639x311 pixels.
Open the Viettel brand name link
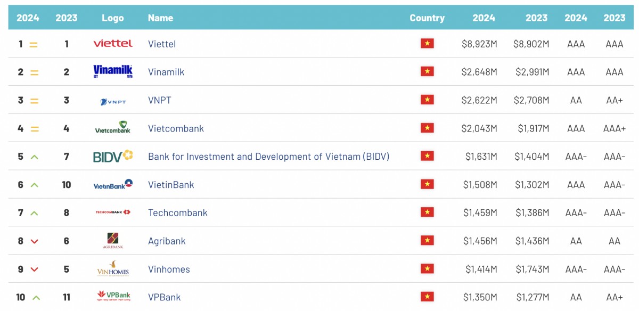pyautogui.click(x=162, y=44)
